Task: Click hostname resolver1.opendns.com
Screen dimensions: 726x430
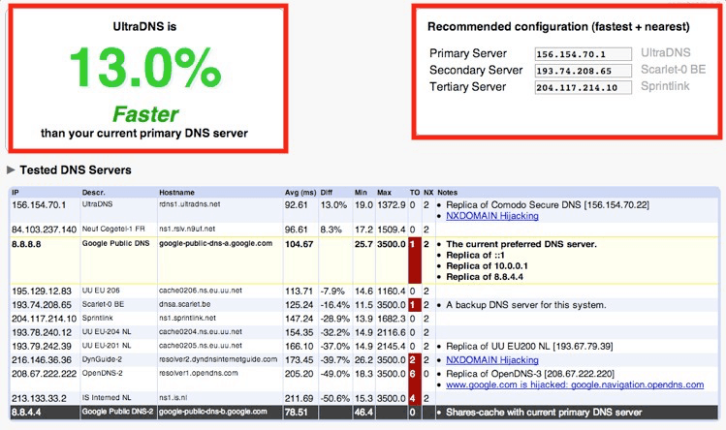Action: 198,373
